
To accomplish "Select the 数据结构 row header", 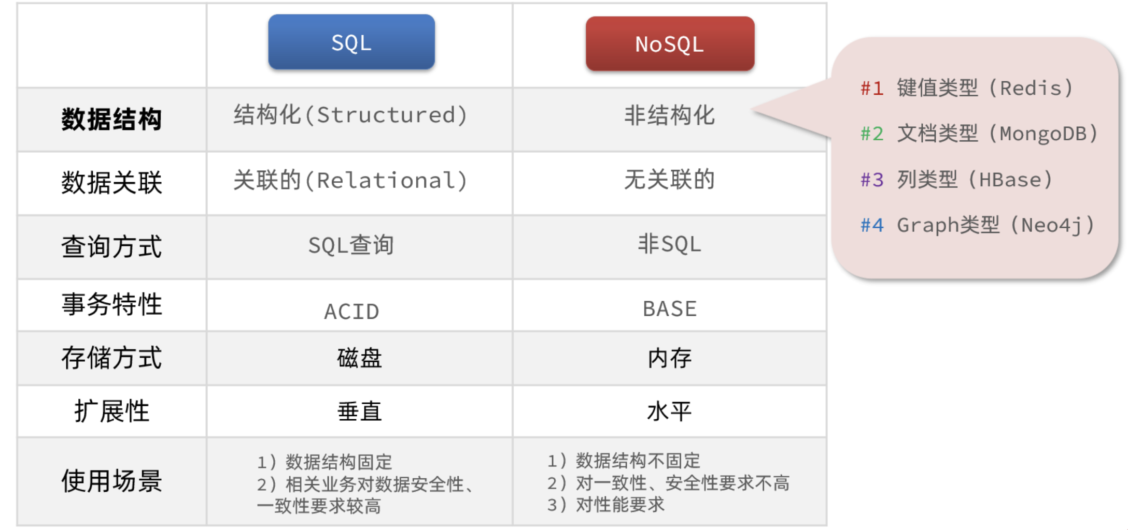I will click(x=112, y=120).
